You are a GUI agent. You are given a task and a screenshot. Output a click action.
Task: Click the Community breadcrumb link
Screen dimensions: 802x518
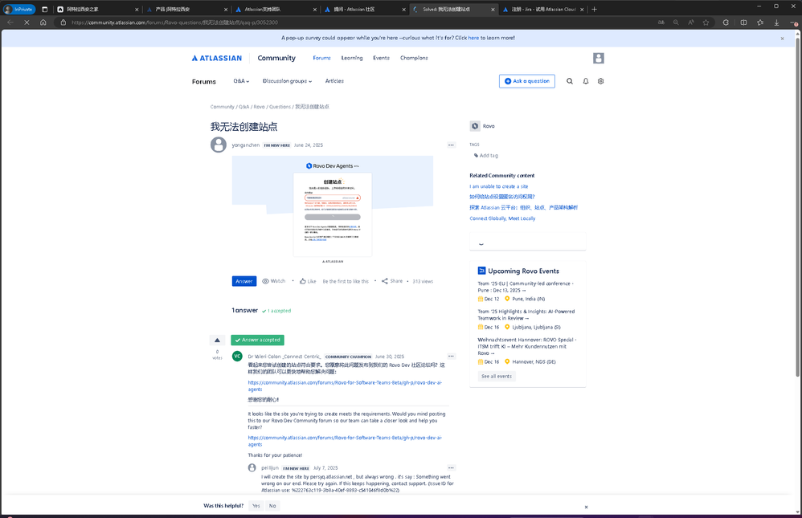[x=222, y=107]
